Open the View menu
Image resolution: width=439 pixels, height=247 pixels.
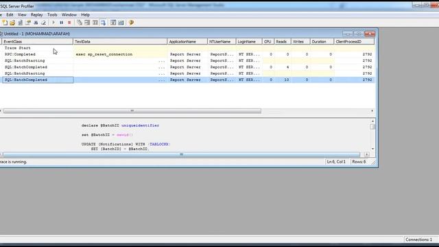tap(22, 15)
